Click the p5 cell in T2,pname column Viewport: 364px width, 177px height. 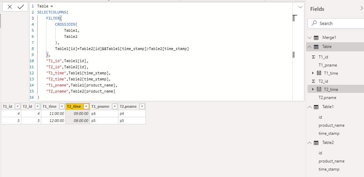click(x=132, y=121)
